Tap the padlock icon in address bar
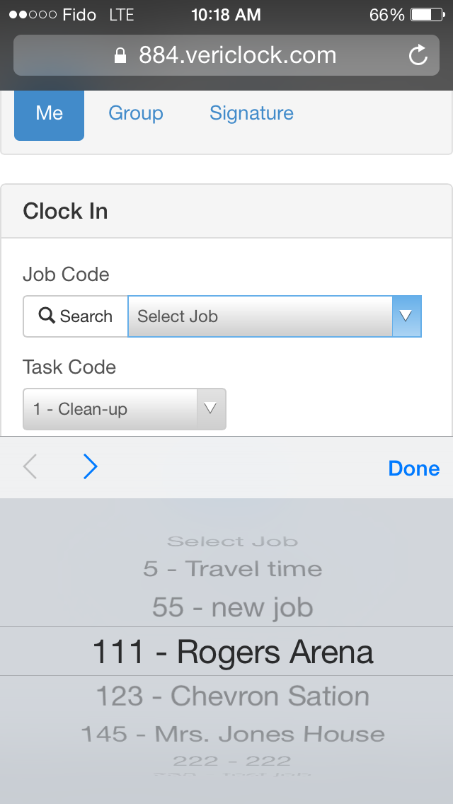Image resolution: width=453 pixels, height=804 pixels. point(120,56)
